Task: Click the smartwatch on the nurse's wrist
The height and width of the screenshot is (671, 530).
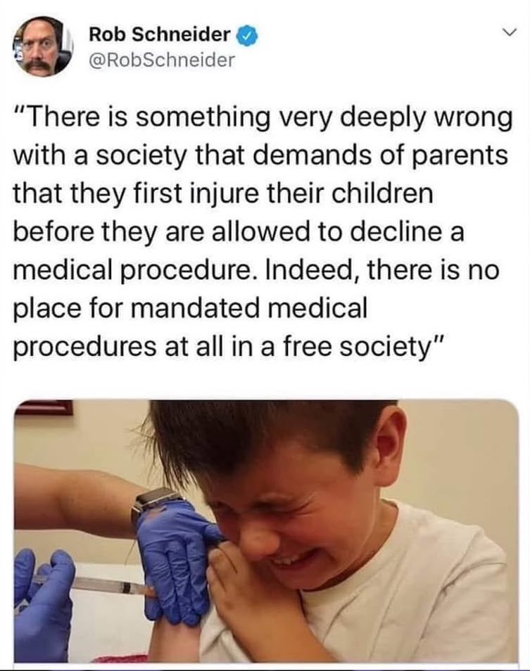Action: (x=156, y=505)
